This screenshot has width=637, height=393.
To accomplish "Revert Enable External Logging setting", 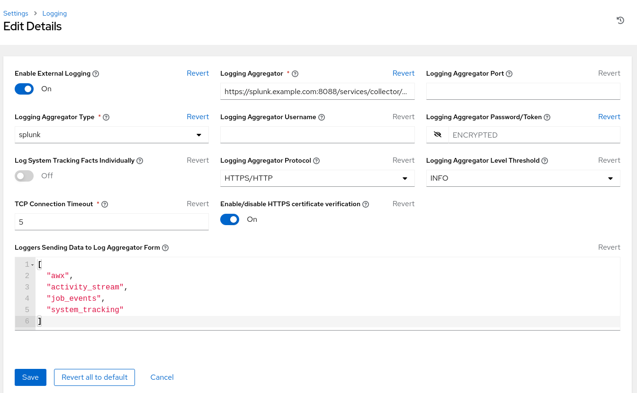I will [x=197, y=73].
